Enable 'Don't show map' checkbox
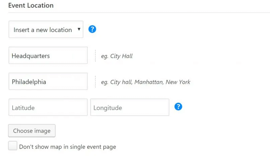Image resolution: width=270 pixels, height=156 pixels. [x=13, y=146]
